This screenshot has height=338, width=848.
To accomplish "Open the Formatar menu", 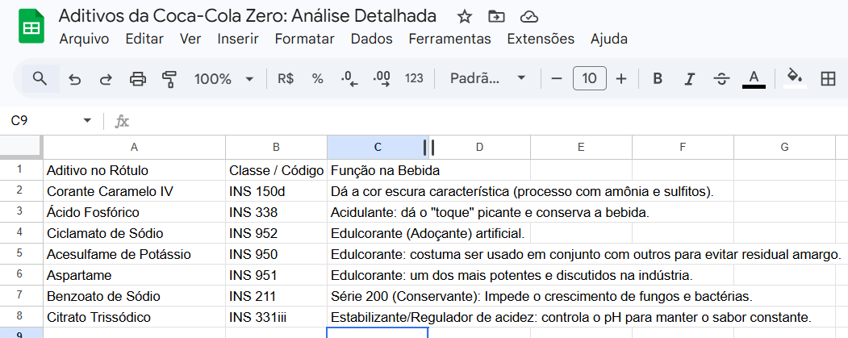I will click(304, 39).
